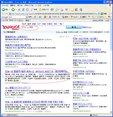Click the Messenger people icon

tap(81, 9)
